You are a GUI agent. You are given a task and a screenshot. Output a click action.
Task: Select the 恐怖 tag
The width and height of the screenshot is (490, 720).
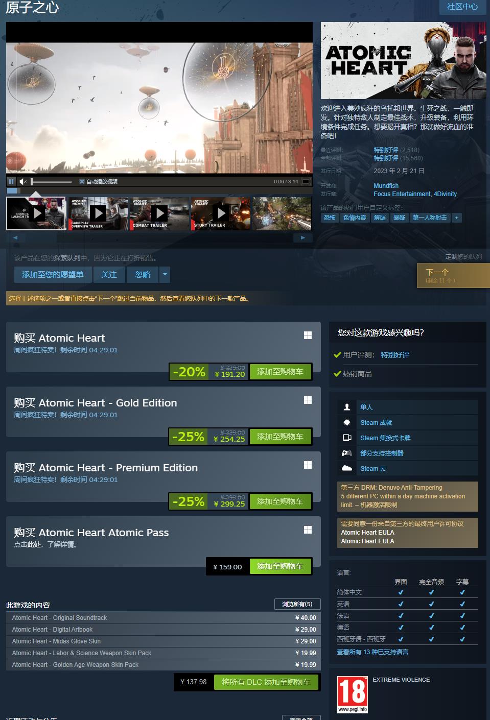(330, 218)
